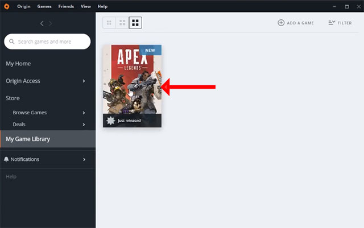
Task: Open the Filter panel
Action: [340, 23]
